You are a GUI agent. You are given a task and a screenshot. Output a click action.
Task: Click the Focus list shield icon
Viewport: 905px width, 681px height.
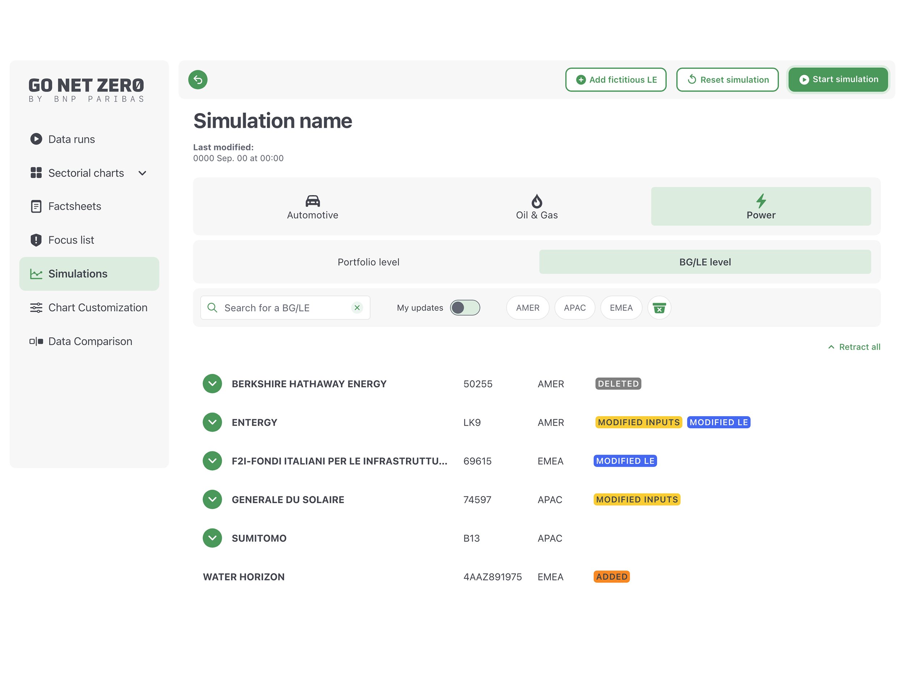tap(36, 240)
